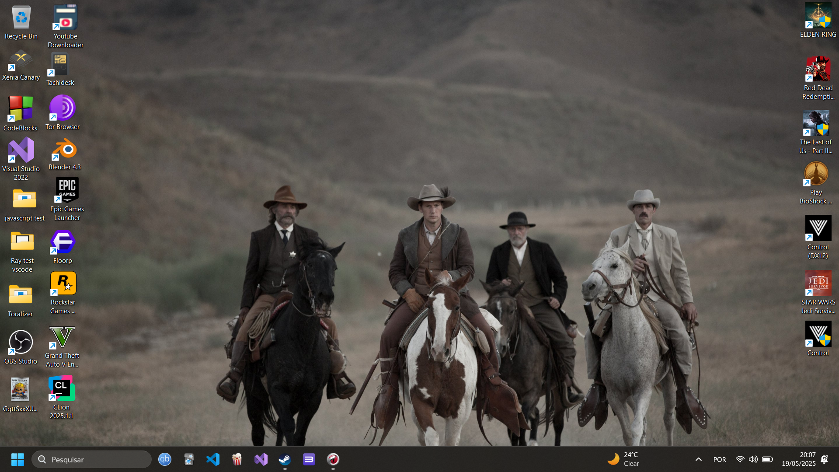
Task: Open the notification bell icon
Action: click(825, 459)
